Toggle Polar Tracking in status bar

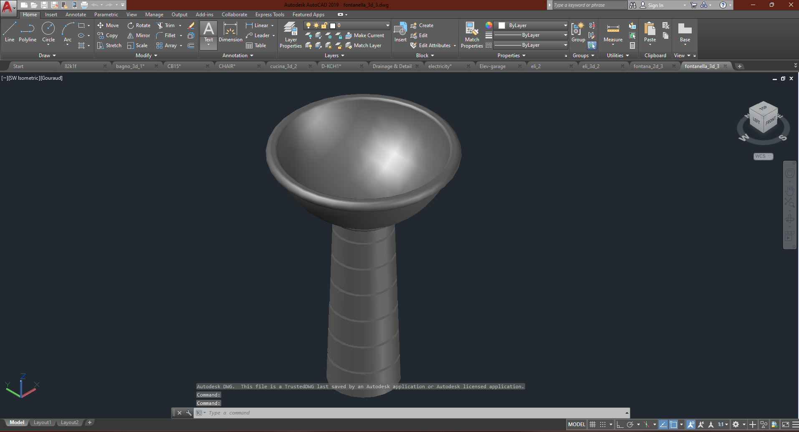click(x=630, y=424)
